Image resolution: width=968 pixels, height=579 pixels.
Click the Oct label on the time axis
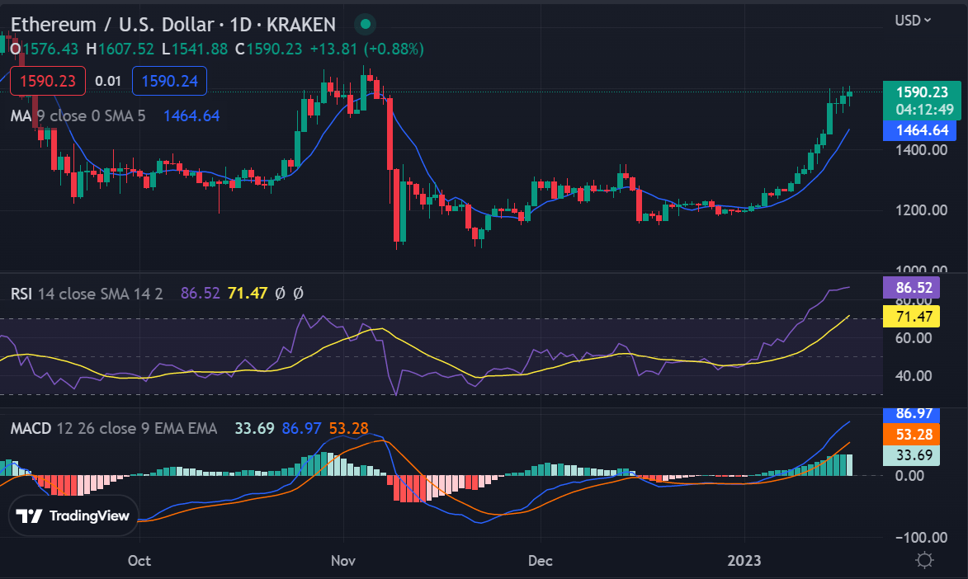pyautogui.click(x=139, y=561)
